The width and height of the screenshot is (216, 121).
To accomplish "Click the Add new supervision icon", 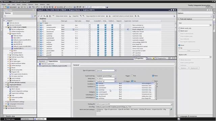I will pos(40,64).
